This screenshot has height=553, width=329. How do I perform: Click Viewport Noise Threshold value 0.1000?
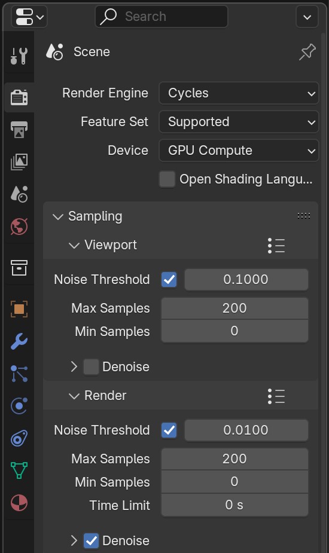pyautogui.click(x=246, y=280)
